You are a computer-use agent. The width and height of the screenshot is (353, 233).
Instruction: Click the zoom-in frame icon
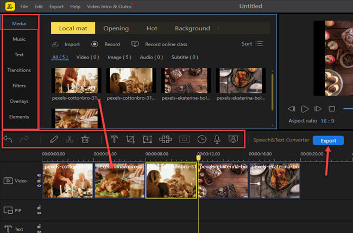(x=147, y=139)
